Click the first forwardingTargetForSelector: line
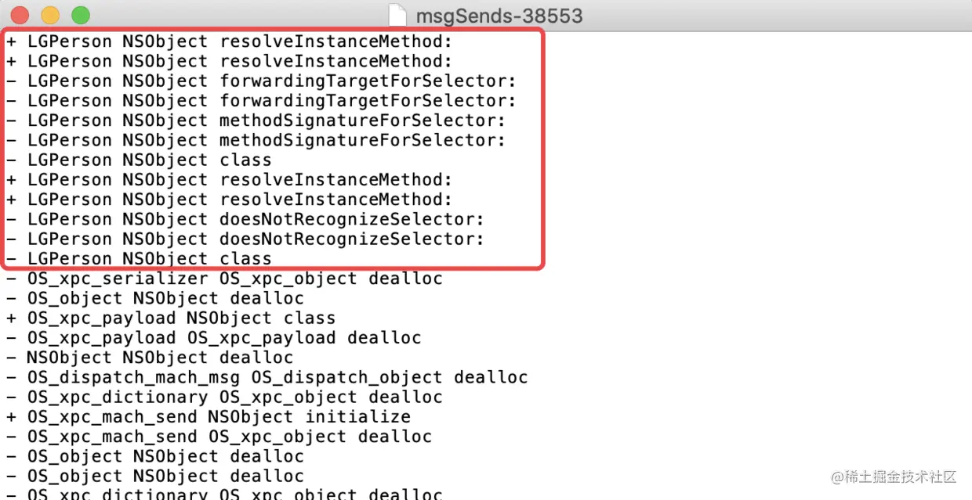 pos(261,81)
